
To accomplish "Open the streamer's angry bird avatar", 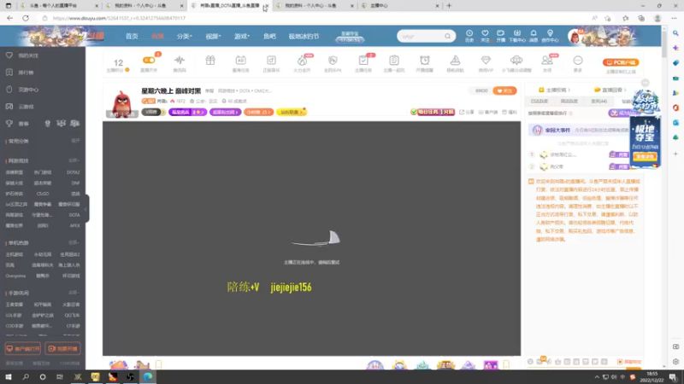I will (122, 103).
